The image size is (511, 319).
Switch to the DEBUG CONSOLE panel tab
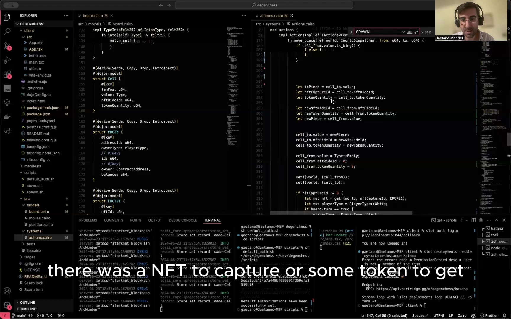[183, 220]
